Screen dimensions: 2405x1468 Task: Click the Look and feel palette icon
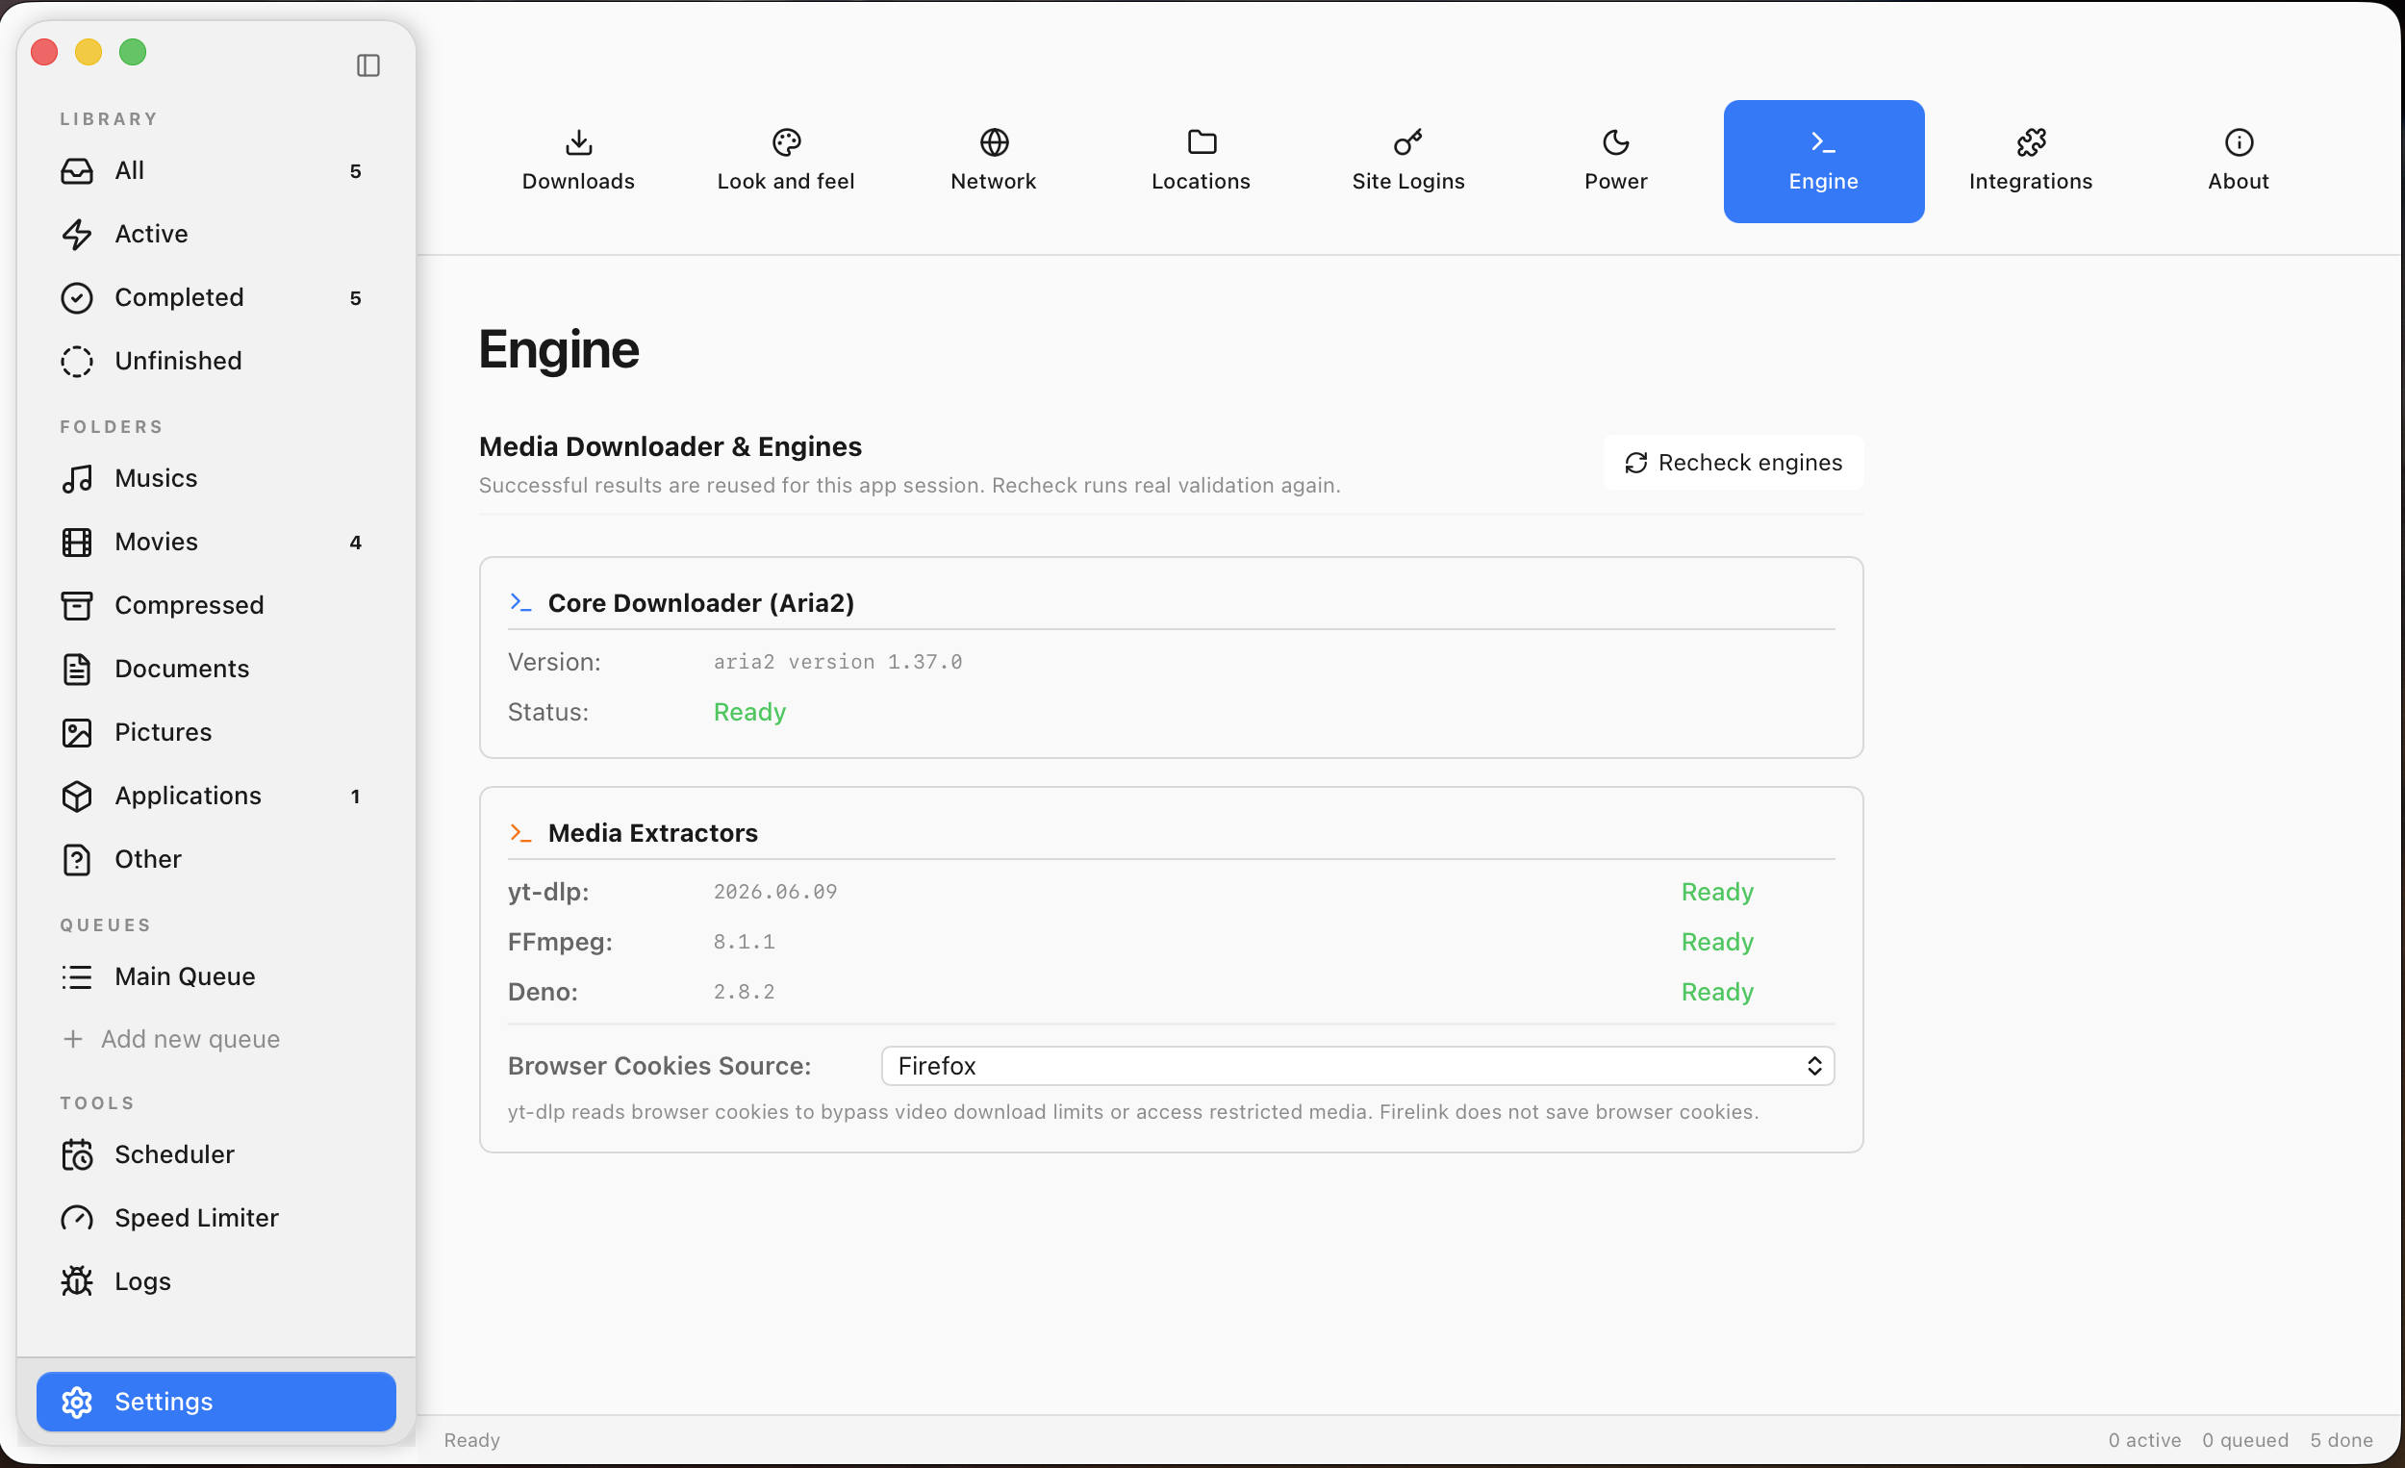tap(786, 142)
